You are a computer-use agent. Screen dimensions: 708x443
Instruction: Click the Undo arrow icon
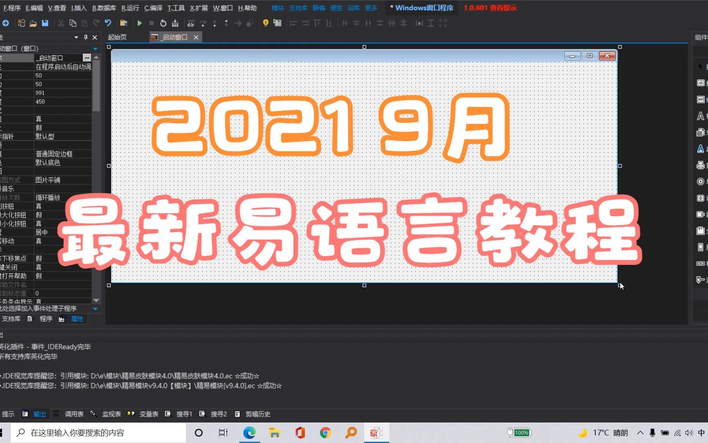coord(108,23)
